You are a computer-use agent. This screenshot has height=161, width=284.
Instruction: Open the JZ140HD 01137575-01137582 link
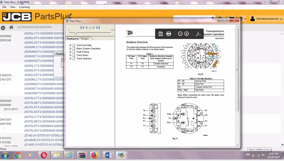coord(44,140)
